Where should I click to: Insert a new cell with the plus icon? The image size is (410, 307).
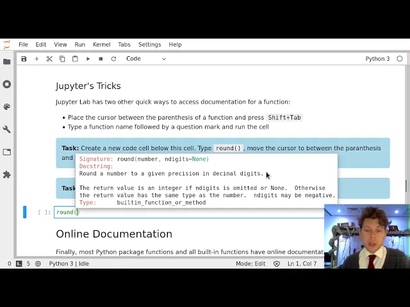37,59
